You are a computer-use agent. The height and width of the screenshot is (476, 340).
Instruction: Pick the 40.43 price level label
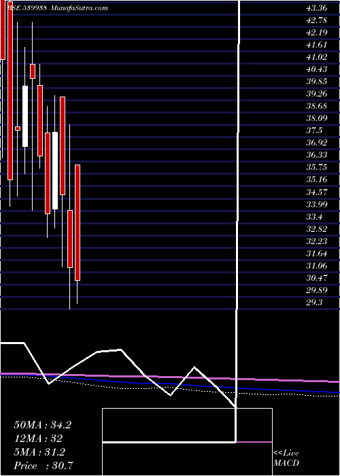[x=317, y=69]
